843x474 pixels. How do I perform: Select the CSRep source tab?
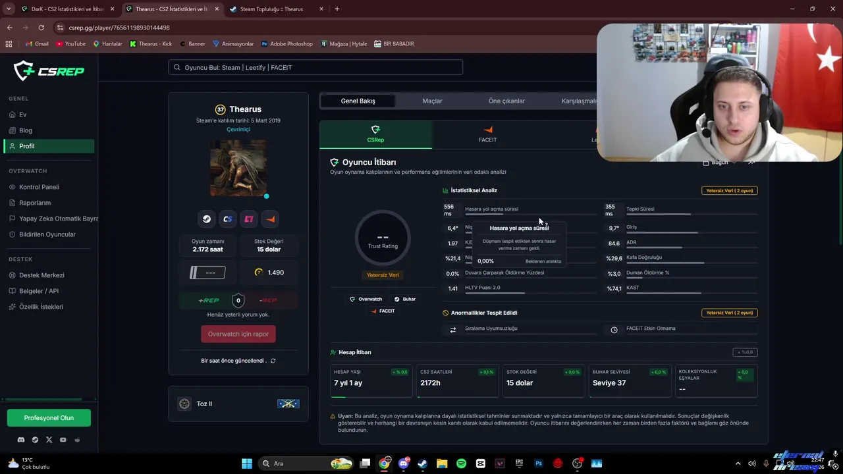[x=375, y=134]
